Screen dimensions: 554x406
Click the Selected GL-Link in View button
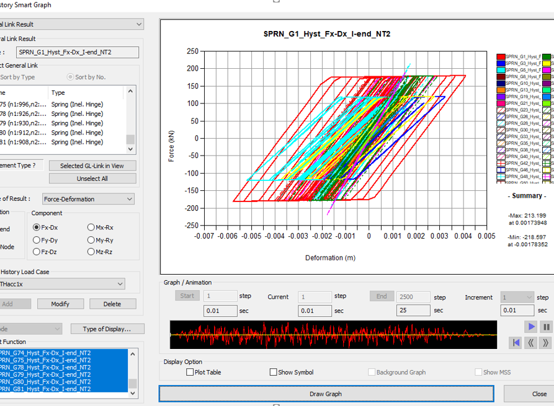[x=92, y=165]
